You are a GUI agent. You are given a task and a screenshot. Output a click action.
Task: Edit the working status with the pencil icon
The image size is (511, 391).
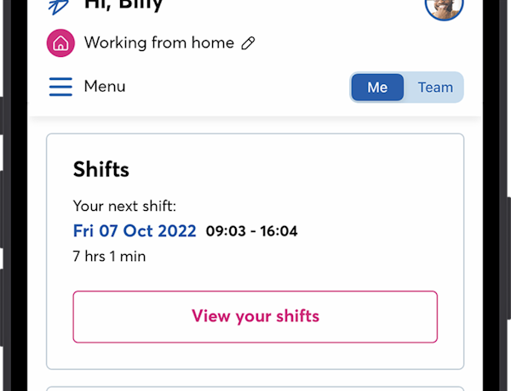pos(249,43)
